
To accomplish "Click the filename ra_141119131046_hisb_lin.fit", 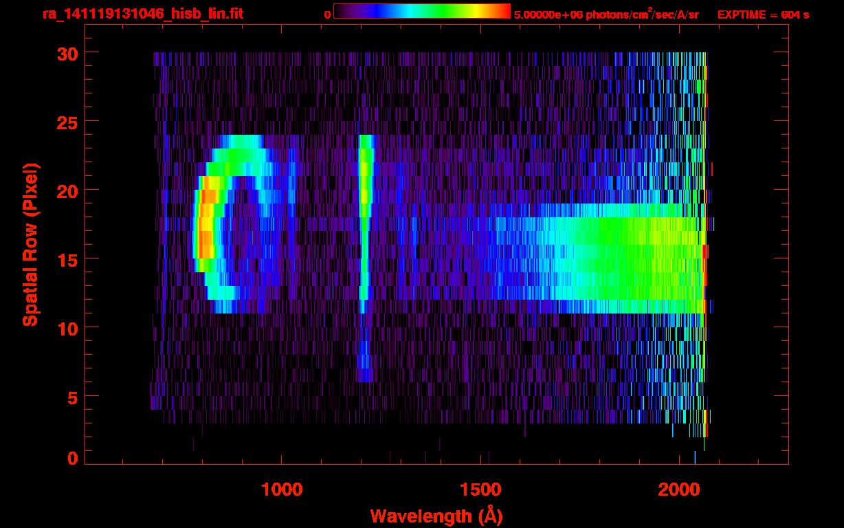I will (x=142, y=13).
